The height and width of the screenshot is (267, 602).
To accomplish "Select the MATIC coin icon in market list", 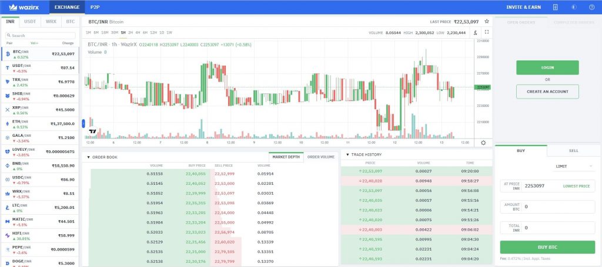I will 7,221.
